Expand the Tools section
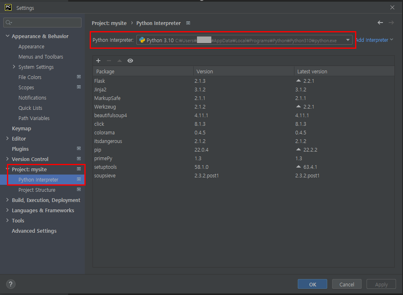The width and height of the screenshot is (403, 295). click(x=7, y=220)
